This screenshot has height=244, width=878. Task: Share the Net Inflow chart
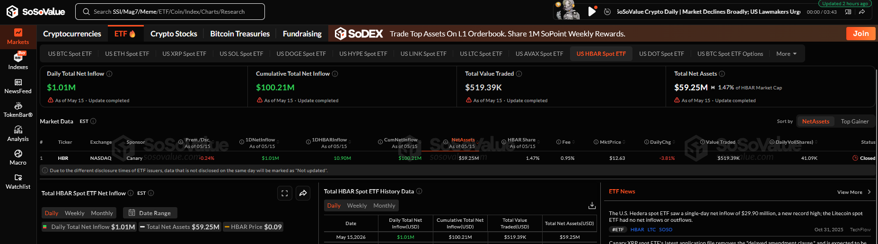(303, 193)
